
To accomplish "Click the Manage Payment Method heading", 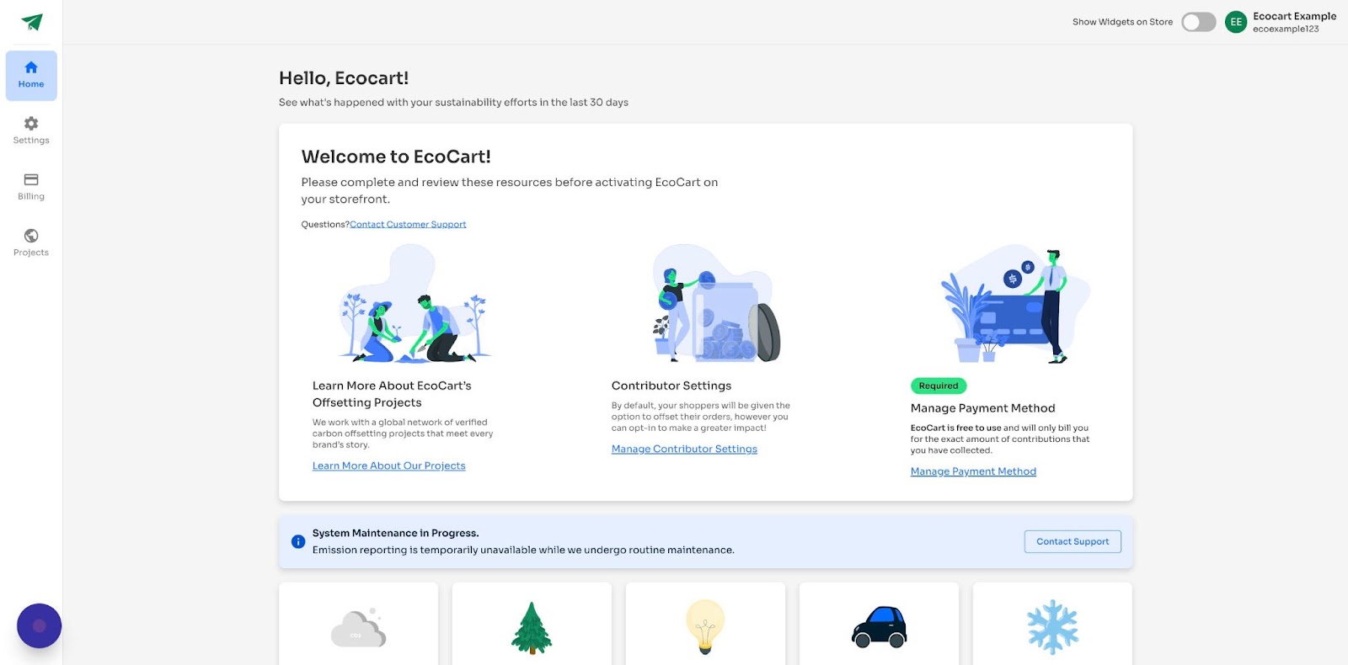I will (982, 408).
